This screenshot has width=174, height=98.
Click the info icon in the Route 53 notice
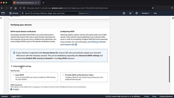tap(14, 53)
